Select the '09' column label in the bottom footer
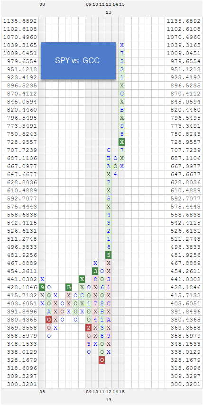The image size is (203, 406). pyautogui.click(x=89, y=392)
